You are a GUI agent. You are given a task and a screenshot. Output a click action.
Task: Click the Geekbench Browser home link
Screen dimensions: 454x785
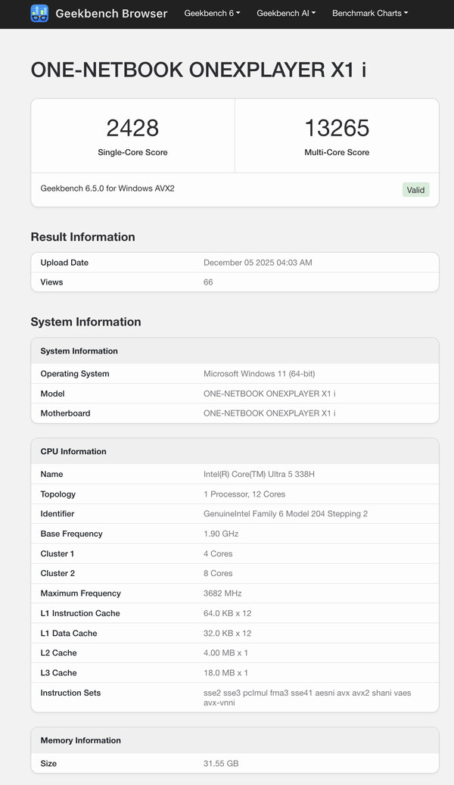tap(111, 14)
